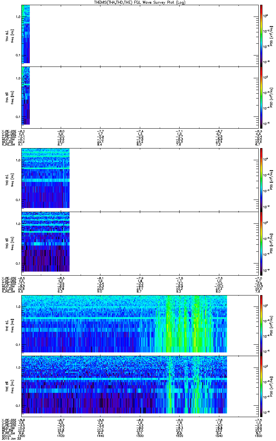The image size is (276, 441).
Task: Click the PSD [nT²/Hz] label beside THD B-parallel color bar
Action: pos(272,243)
